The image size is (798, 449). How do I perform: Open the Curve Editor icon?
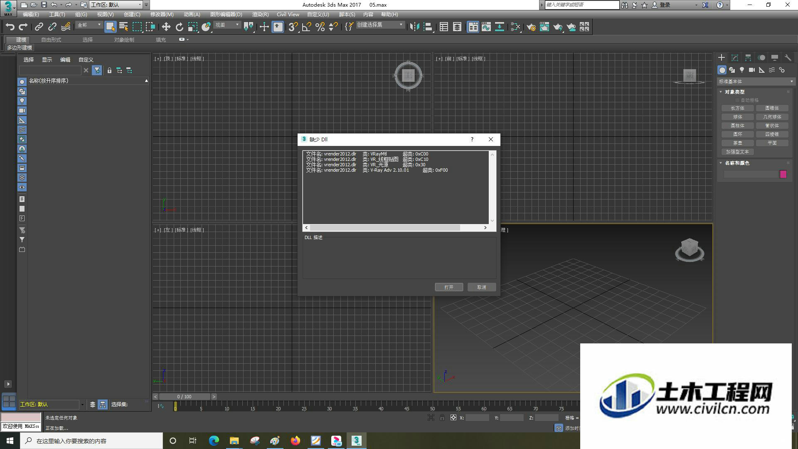coord(486,27)
